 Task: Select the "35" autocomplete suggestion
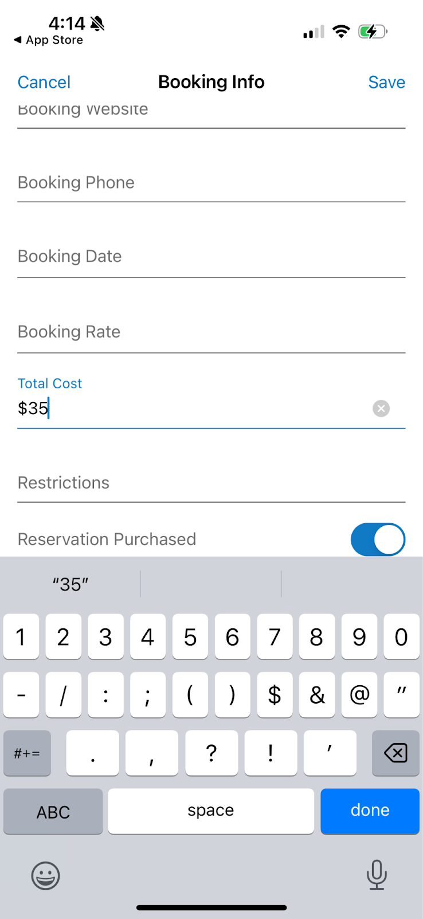(x=70, y=584)
